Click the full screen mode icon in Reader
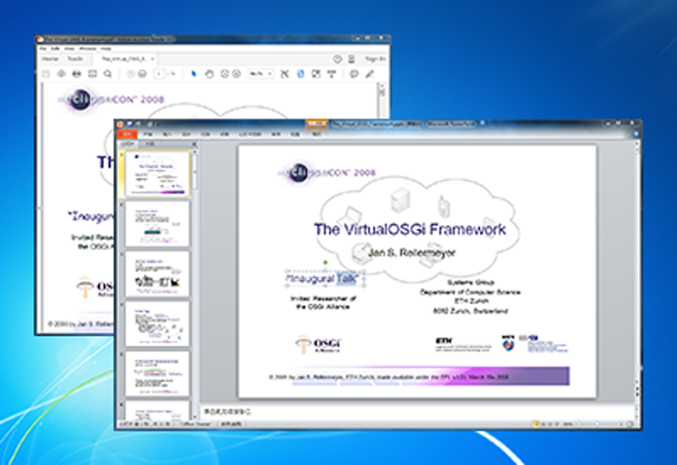Image resolution: width=677 pixels, height=465 pixels. coord(316,74)
